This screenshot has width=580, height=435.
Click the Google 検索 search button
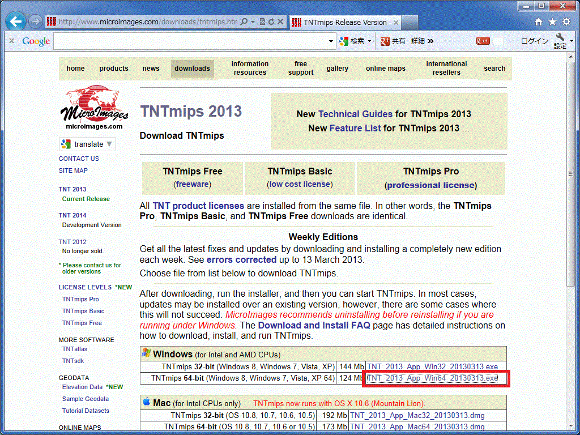click(352, 41)
